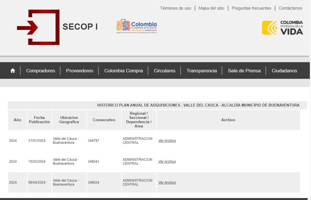Screen dimensions: 311x200
Task: Select consecutivo number 348624
Action: click(x=93, y=182)
